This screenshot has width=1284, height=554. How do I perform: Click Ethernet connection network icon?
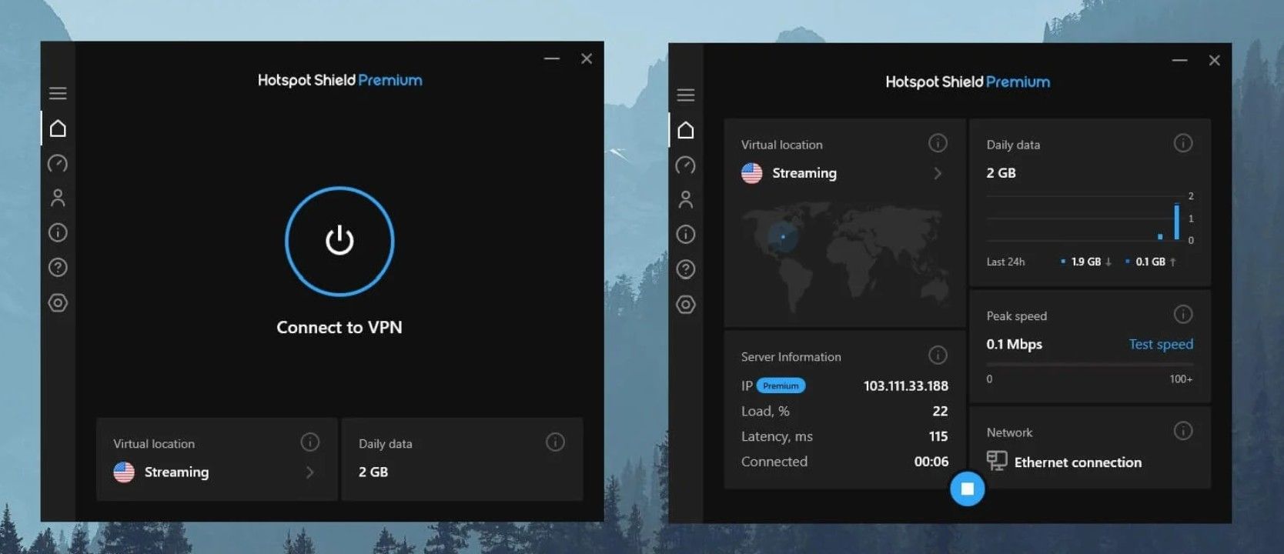pos(997,461)
